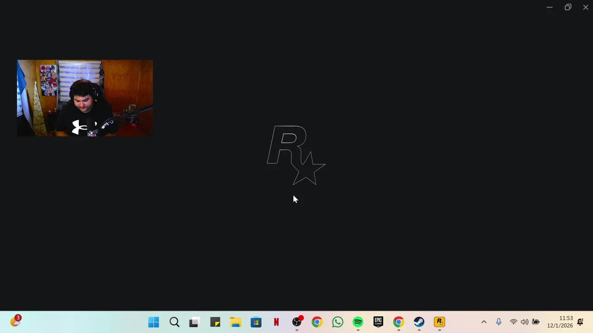
Task: Open the Microsoft Store taskbar icon
Action: [256, 322]
